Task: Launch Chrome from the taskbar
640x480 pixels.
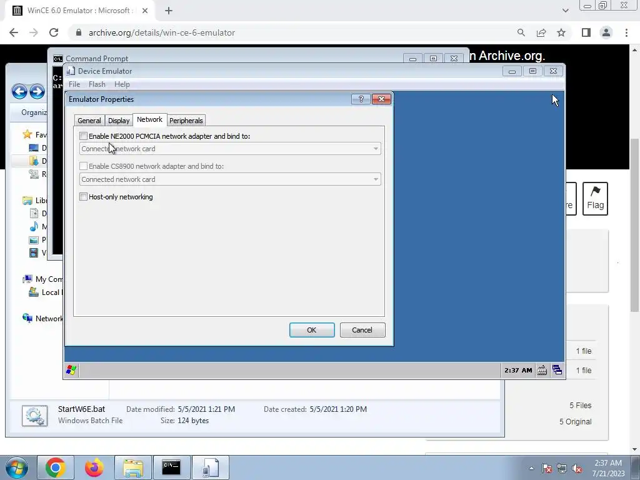Action: click(56, 467)
